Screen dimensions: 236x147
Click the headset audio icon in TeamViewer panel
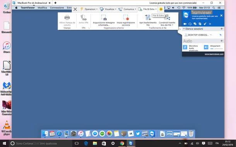coord(190,24)
